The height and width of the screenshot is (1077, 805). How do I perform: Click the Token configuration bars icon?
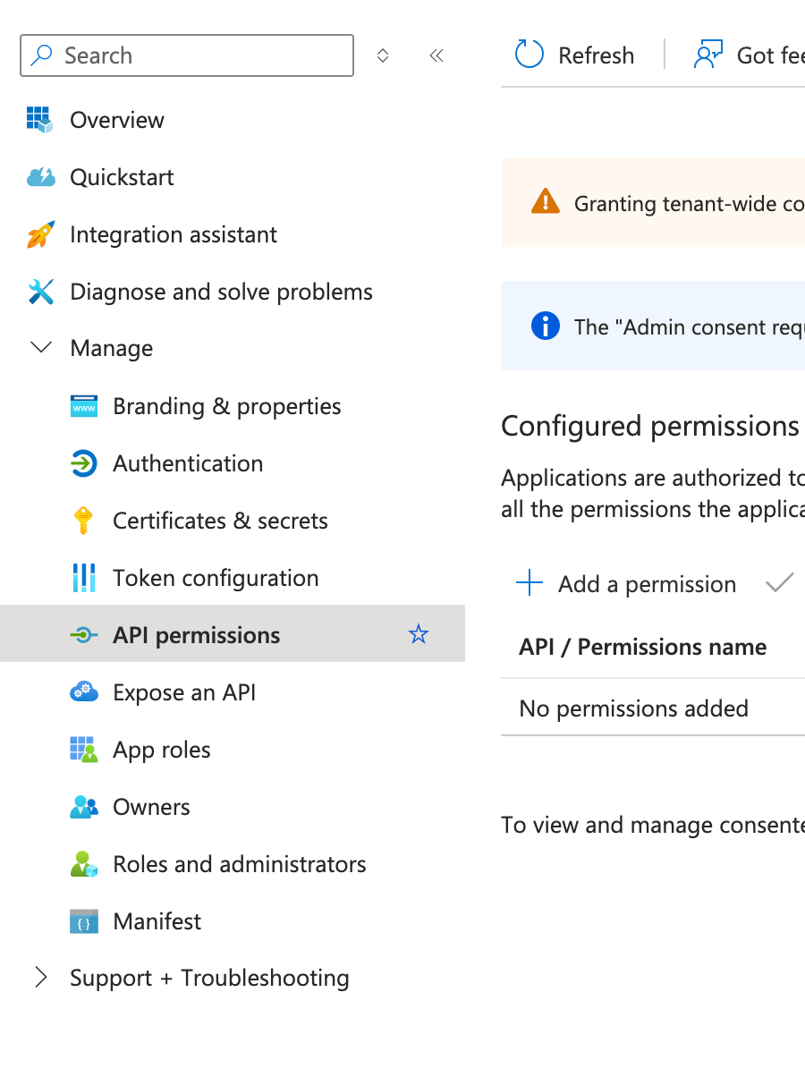tap(83, 578)
